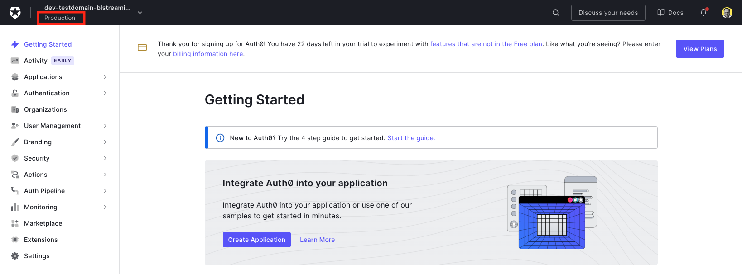
Task: Open the search magnifier icon
Action: (x=556, y=13)
